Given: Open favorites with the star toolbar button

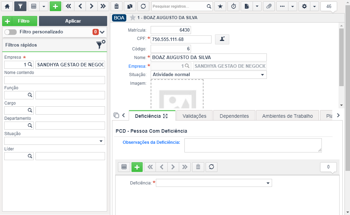Looking at the screenshot, I should coord(220,6).
